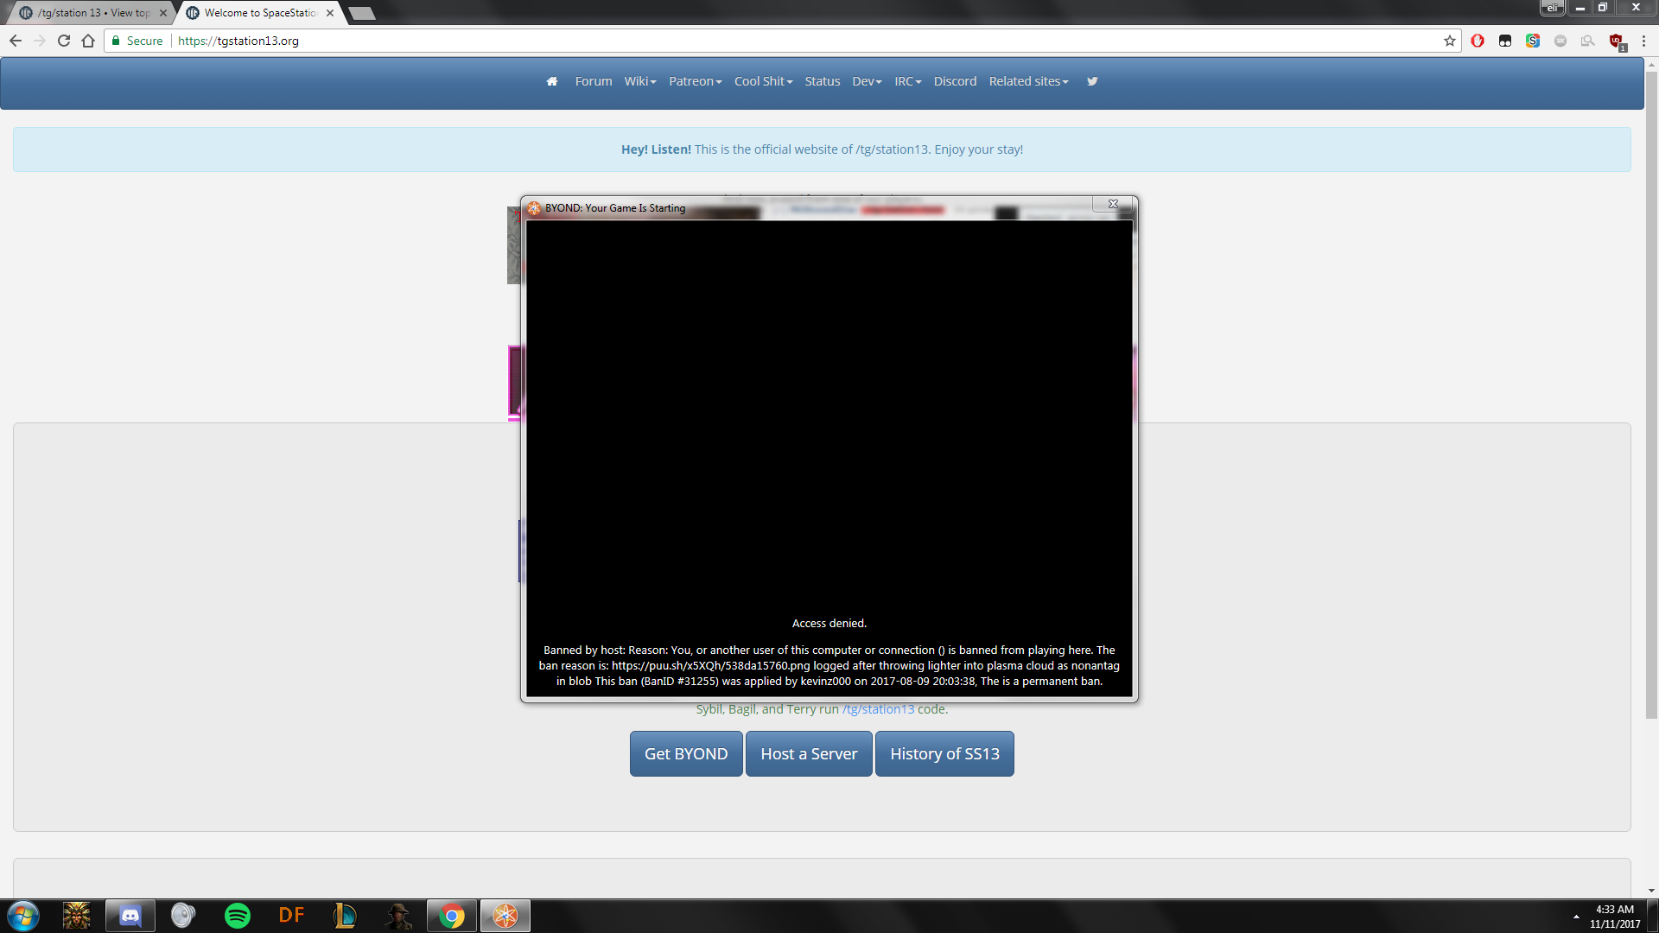Select the Welcome to SpaceStation tab
Viewport: 1659px width, 933px height.
(x=259, y=13)
